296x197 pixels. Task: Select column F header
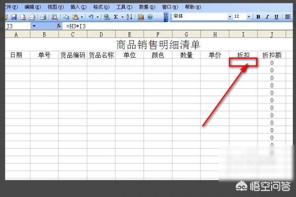[158, 34]
